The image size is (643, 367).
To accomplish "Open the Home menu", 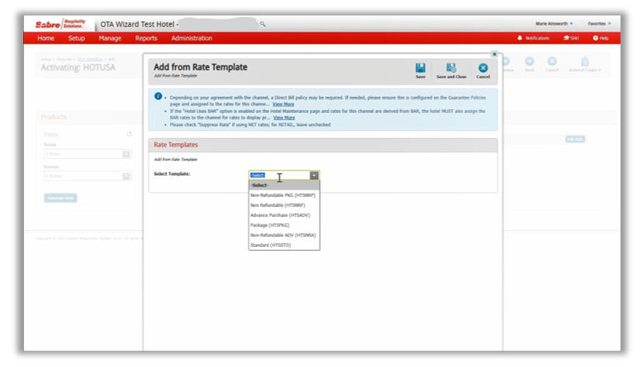I will click(46, 38).
